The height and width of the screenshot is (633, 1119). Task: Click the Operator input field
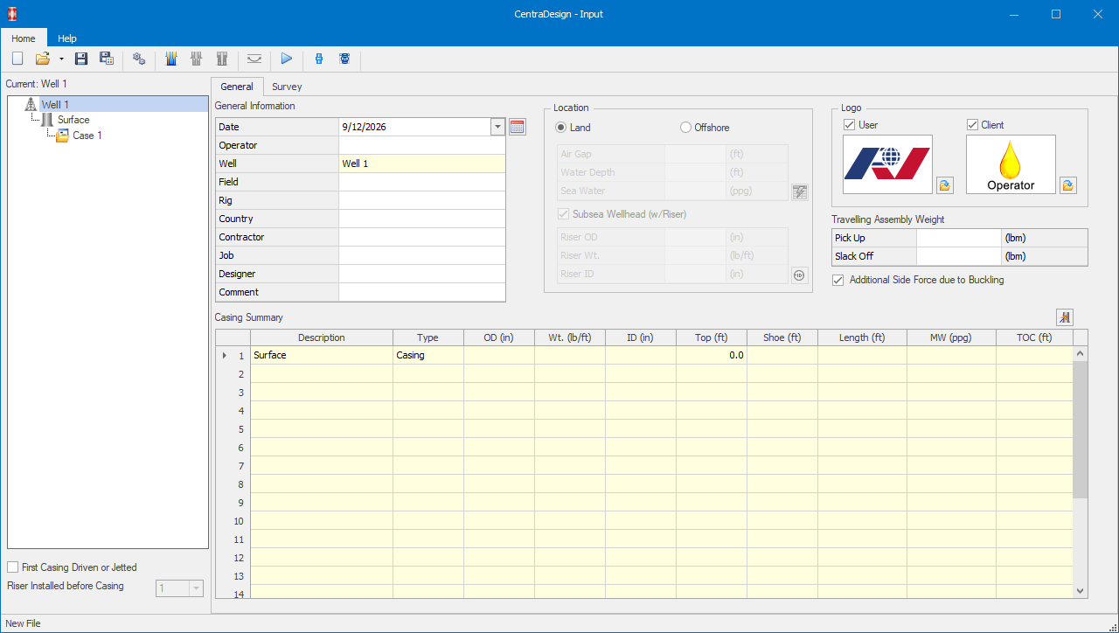(x=421, y=145)
